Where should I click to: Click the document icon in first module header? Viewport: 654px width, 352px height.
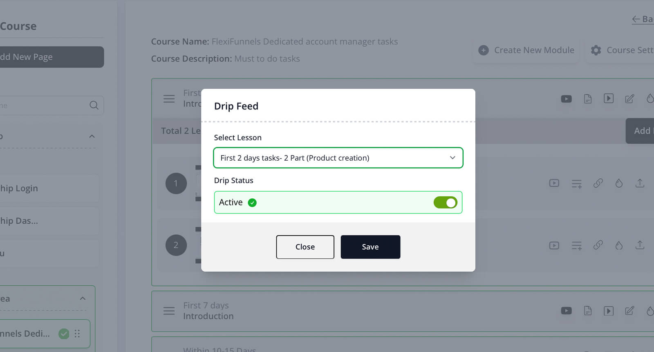(x=587, y=99)
